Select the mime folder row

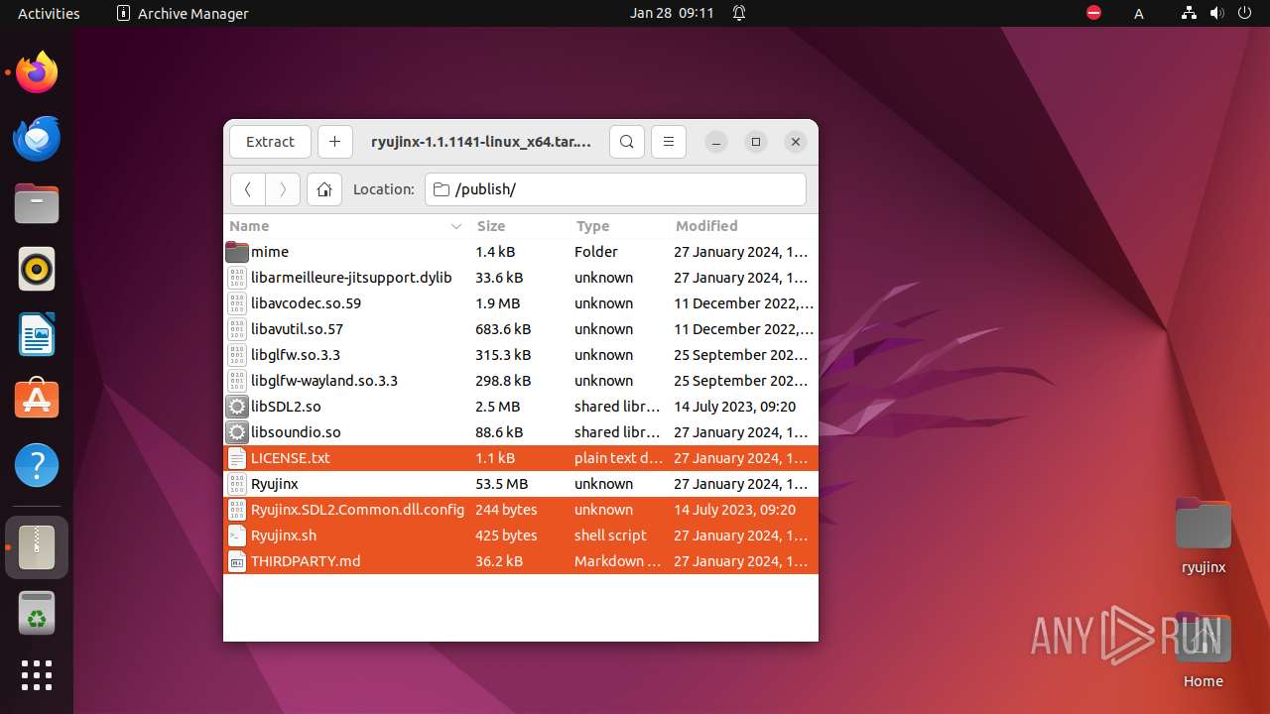click(521, 252)
